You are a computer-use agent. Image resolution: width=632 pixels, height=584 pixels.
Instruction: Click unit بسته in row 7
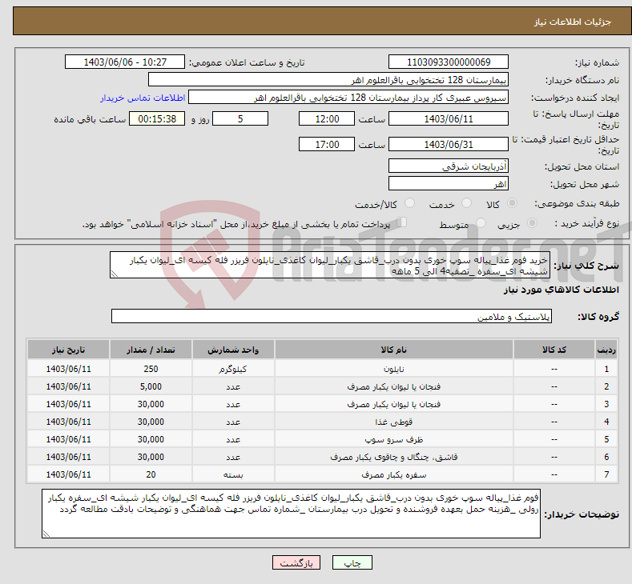click(x=233, y=475)
